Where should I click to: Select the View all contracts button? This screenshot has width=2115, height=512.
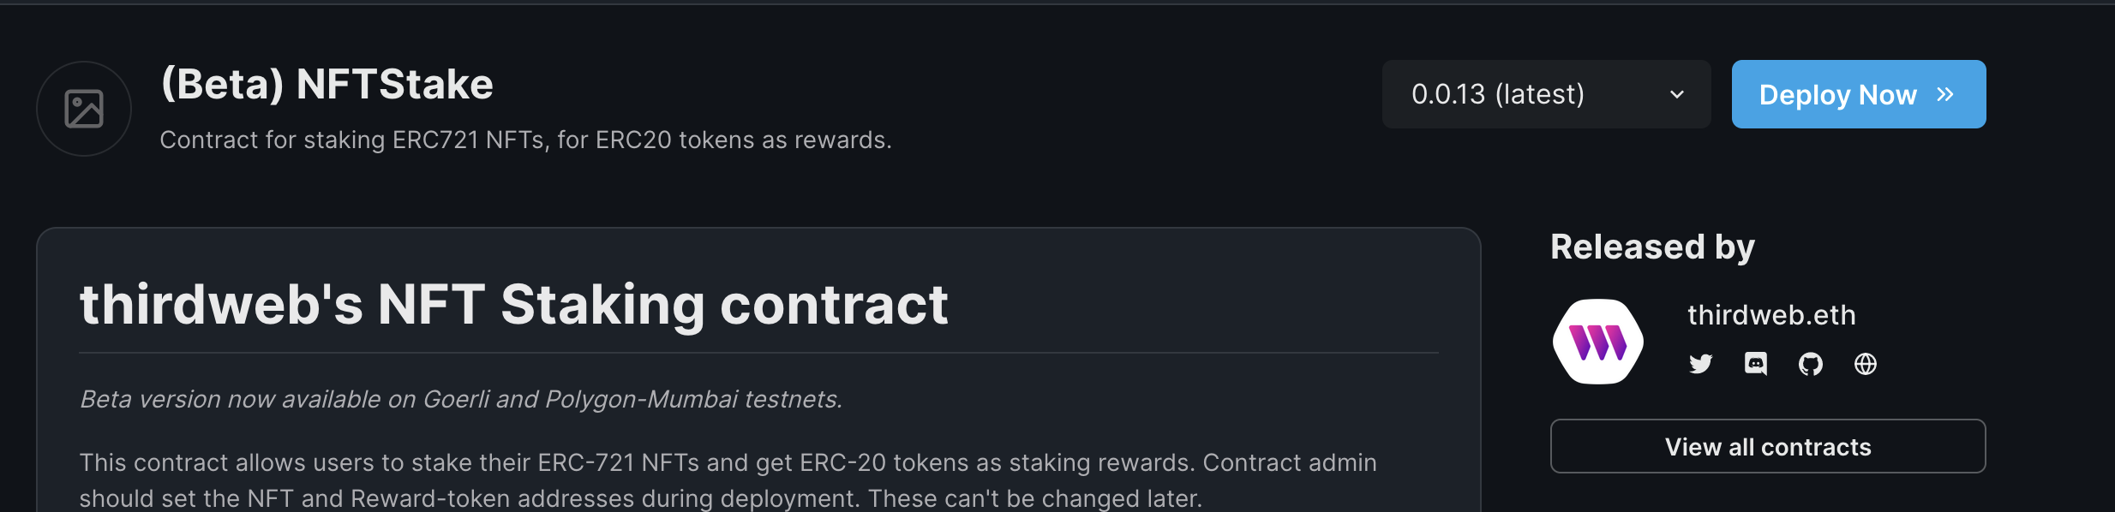coord(1768,446)
